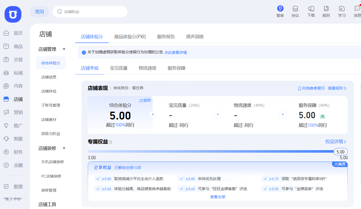Open the 消息 messages icon
361x209 pixels.
pyautogui.click(x=357, y=12)
